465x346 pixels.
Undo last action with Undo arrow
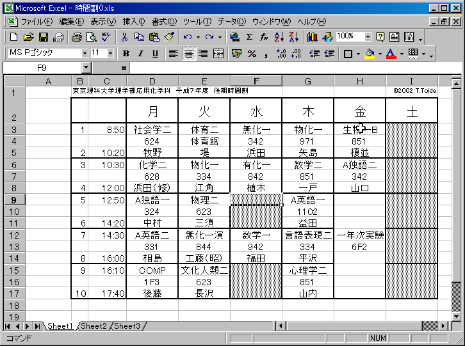pos(188,37)
